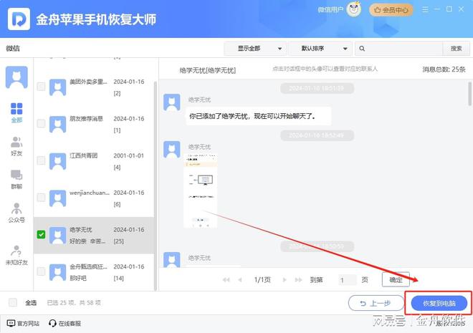Check the 朋友推荐消息 conversation checkbox
The width and height of the screenshot is (473, 333).
click(x=41, y=123)
